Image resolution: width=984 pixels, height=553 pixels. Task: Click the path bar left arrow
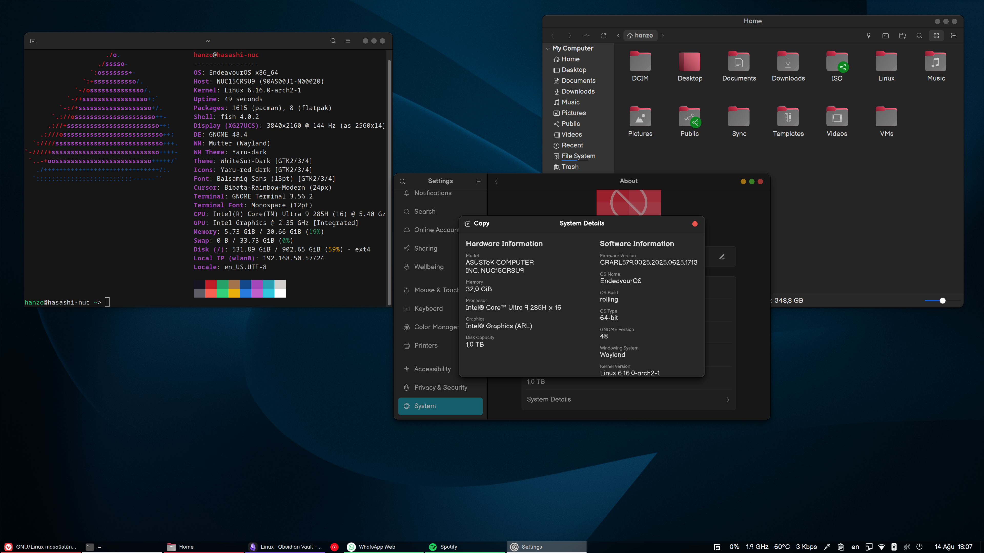(x=618, y=36)
